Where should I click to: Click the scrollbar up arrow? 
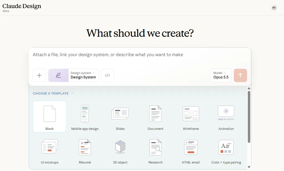(x=249, y=88)
